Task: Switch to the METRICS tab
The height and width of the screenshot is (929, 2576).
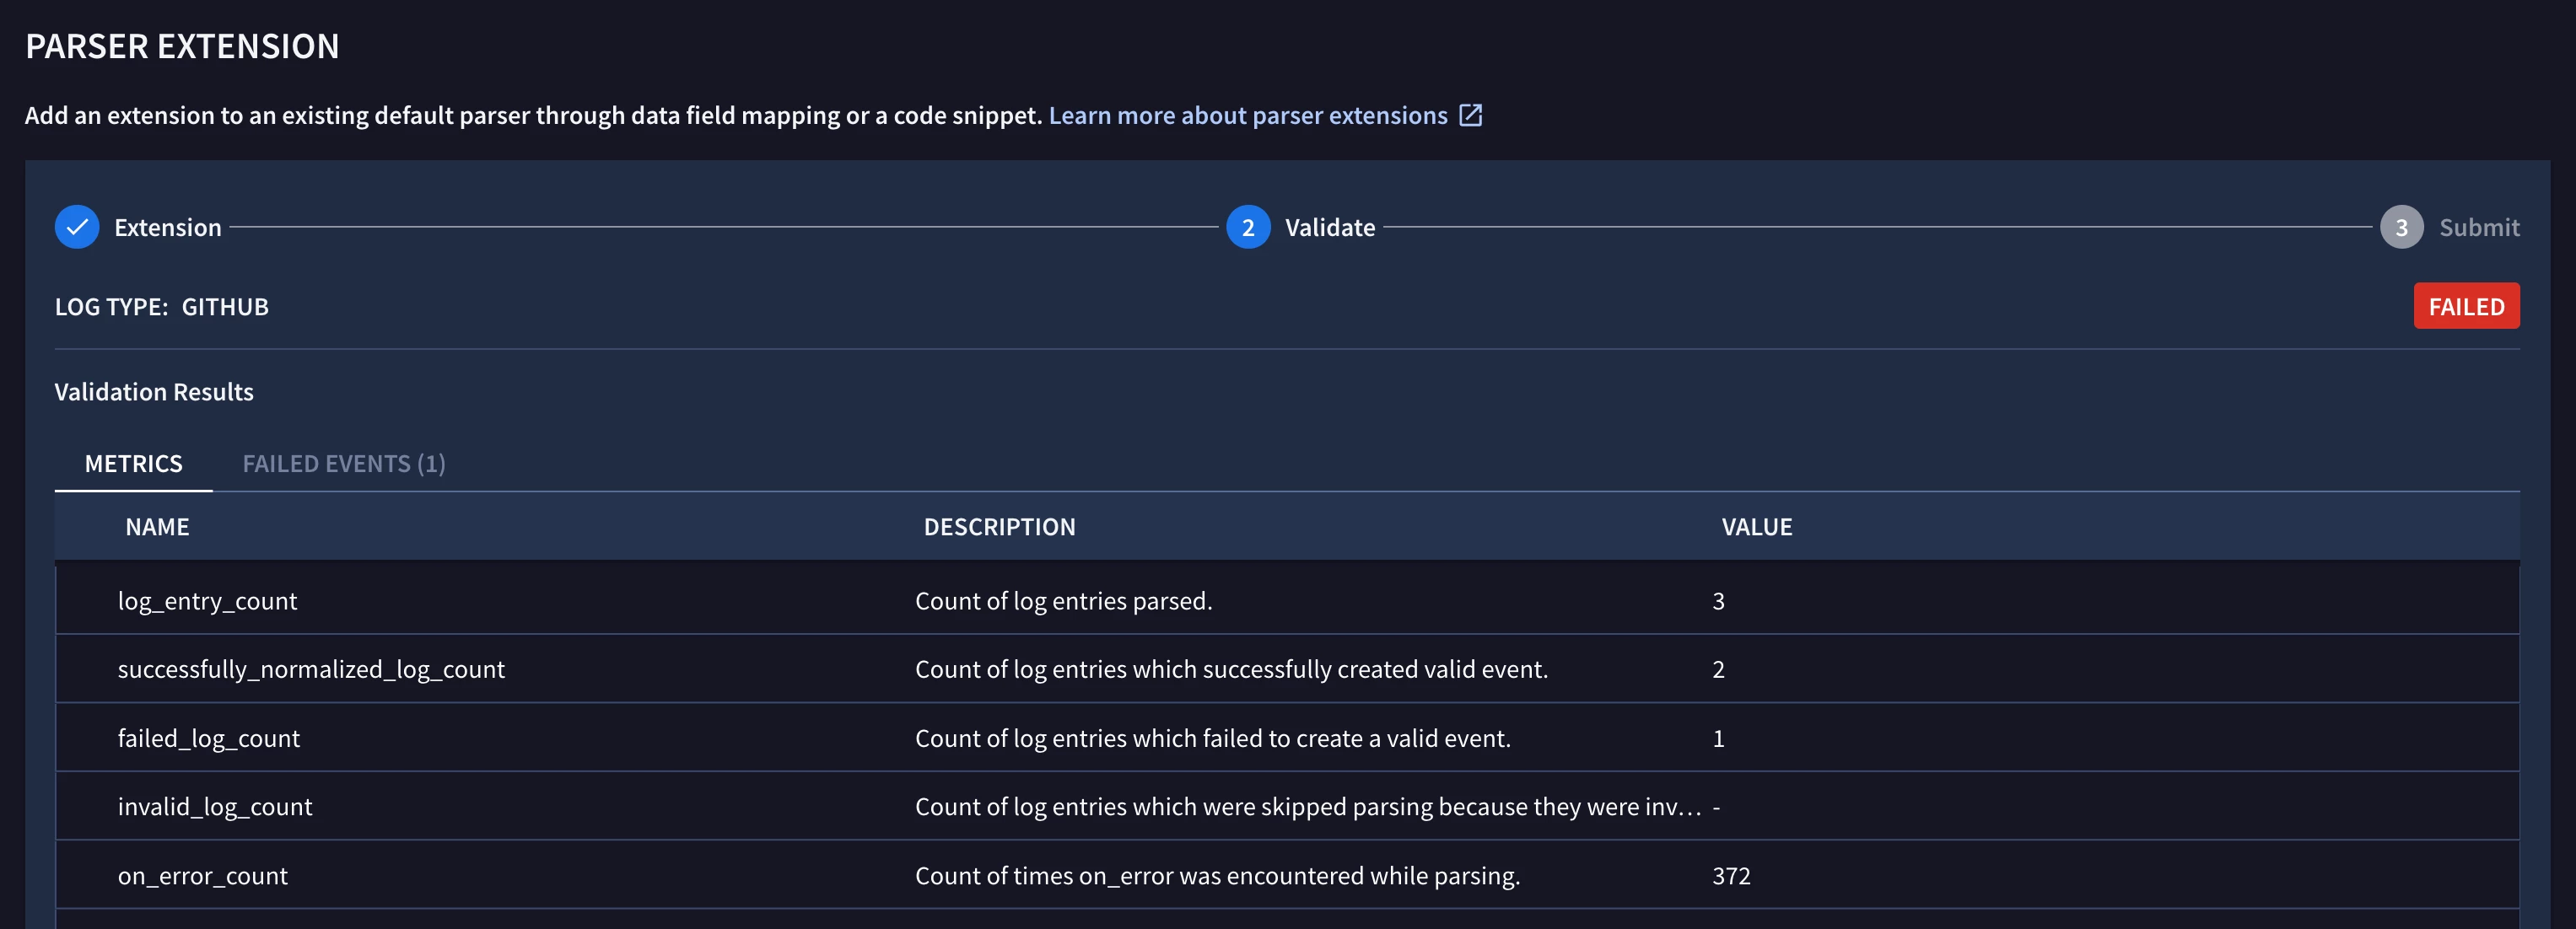Action: [x=133, y=464]
